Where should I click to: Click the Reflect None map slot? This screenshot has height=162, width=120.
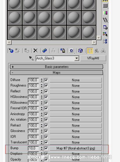(x=76, y=91)
